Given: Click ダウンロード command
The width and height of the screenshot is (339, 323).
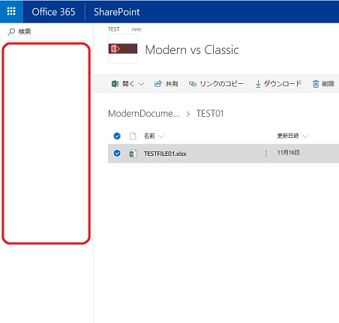Looking at the screenshot, I should (x=283, y=83).
